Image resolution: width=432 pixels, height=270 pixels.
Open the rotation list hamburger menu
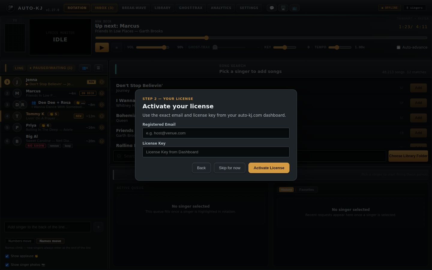click(x=98, y=68)
